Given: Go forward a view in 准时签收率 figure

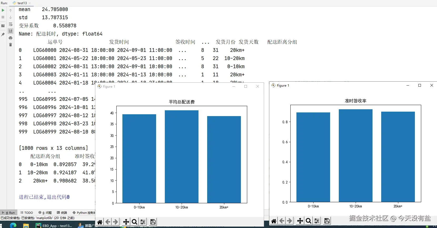Looking at the screenshot, I should coord(290,221).
